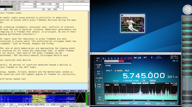Click AGC FAST on the radio display
Screen dimensions: 192x107
99,86
